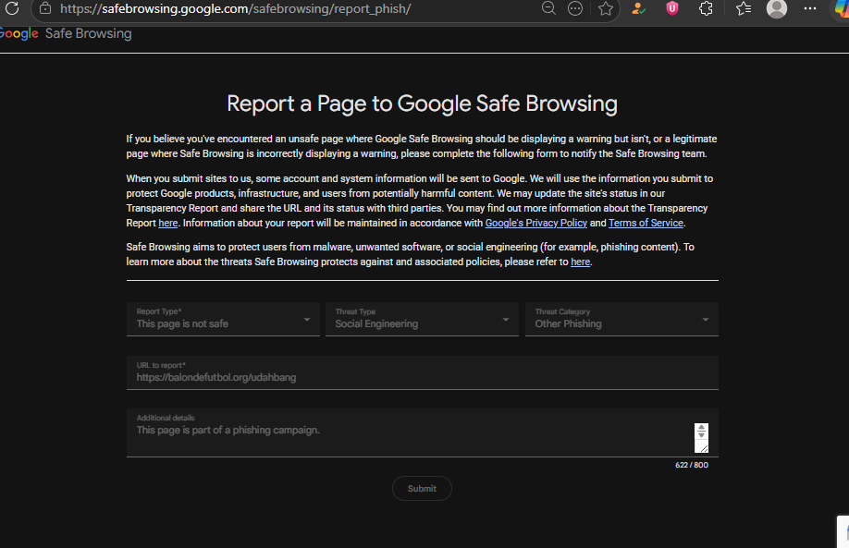The image size is (849, 548).
Task: Click the Google Safe Browsing logo
Action: (66, 33)
